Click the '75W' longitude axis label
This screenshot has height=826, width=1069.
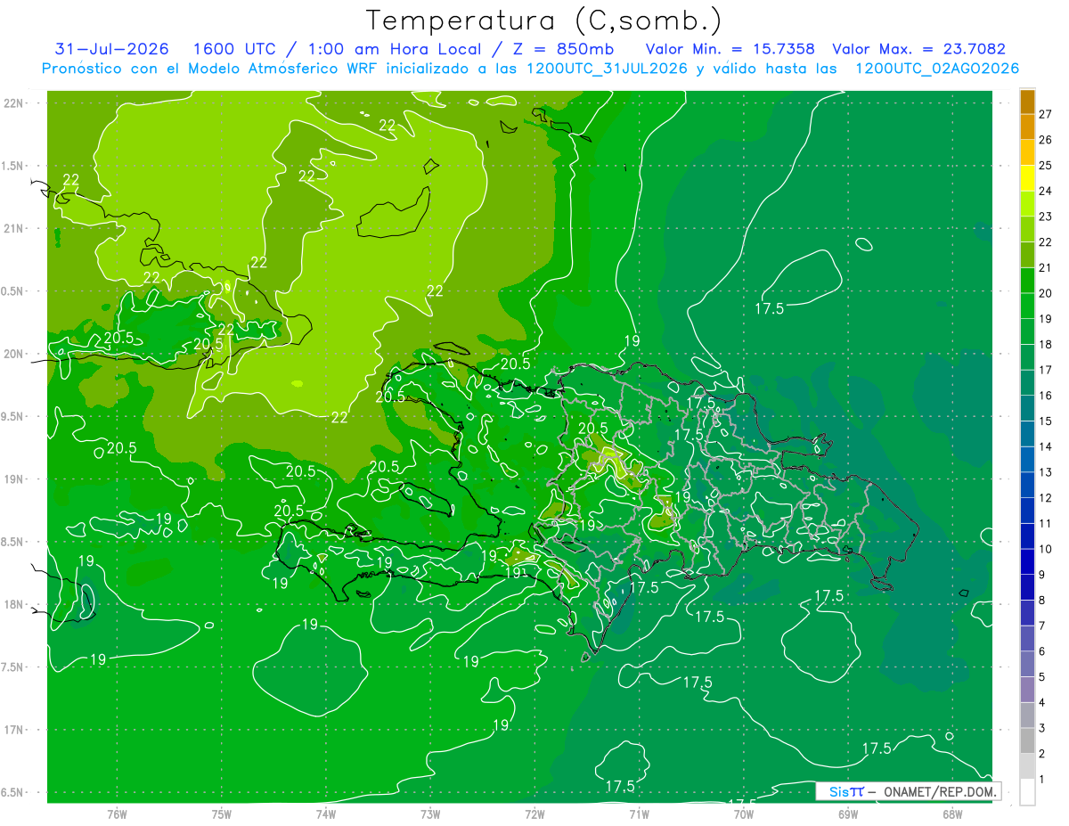point(222,814)
